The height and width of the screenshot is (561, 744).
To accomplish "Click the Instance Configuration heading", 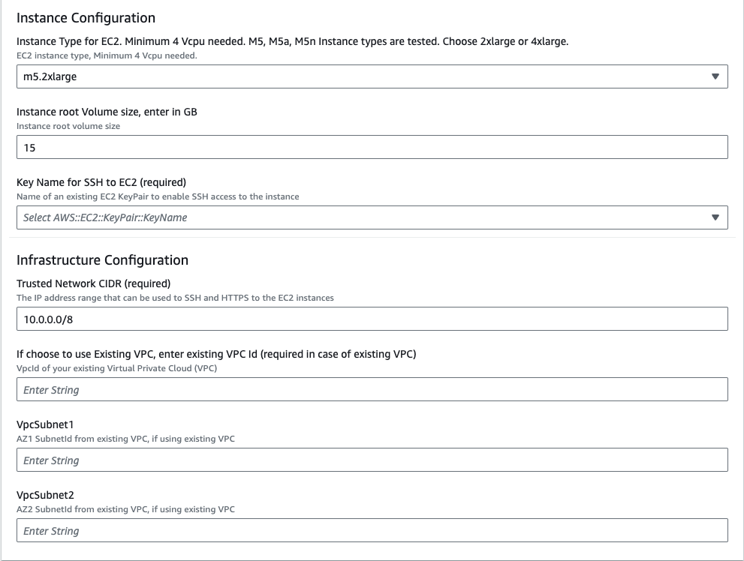I will [x=86, y=16].
